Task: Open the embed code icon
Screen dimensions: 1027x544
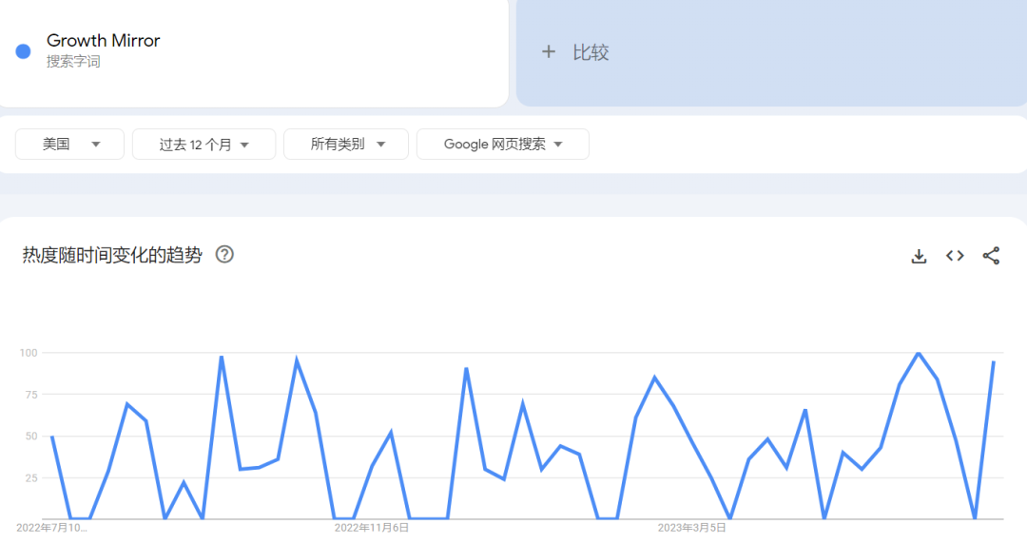Action: pos(955,256)
